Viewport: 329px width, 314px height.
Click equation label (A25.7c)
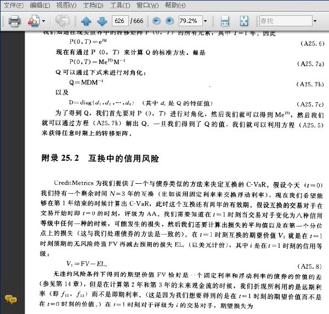point(310,104)
